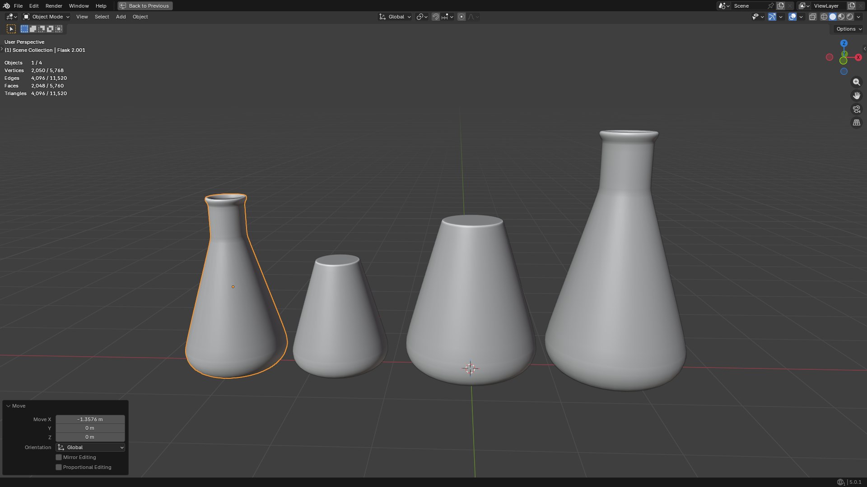The height and width of the screenshot is (487, 867).
Task: Enable the Mirror Editing checkbox
Action: pyautogui.click(x=59, y=457)
